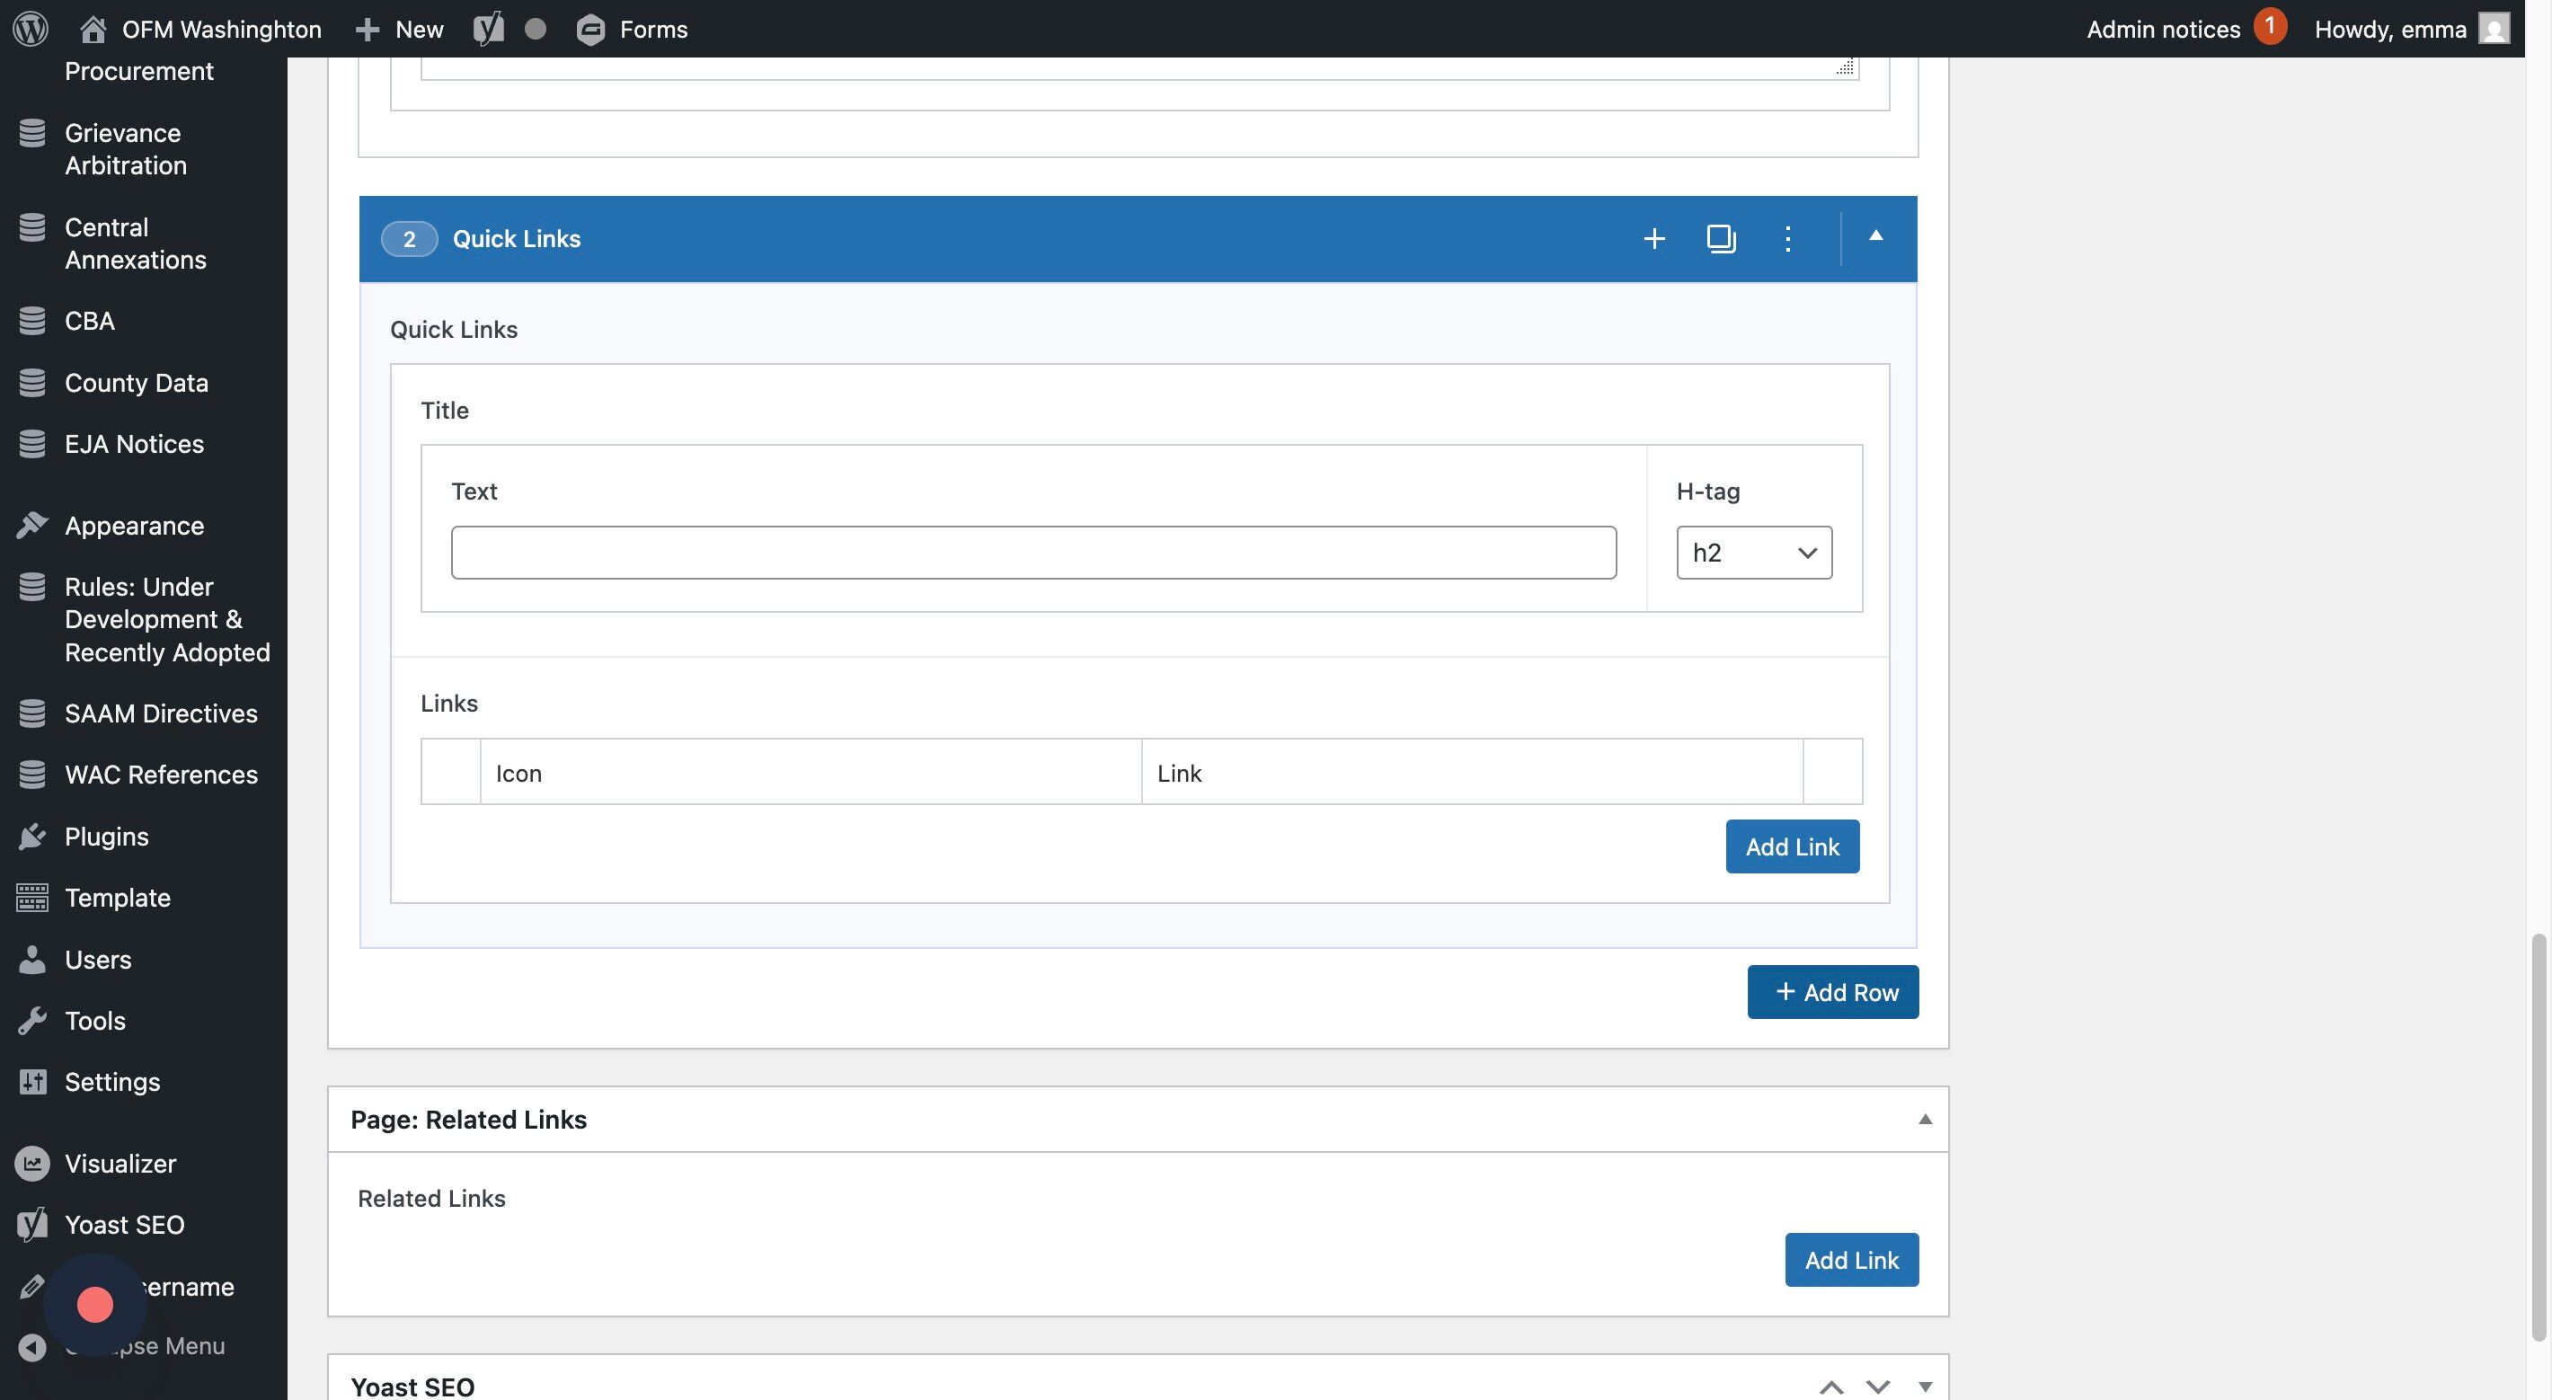Duplicate the Quick Links layout row
This screenshot has width=2552, height=1400.
(x=1721, y=239)
